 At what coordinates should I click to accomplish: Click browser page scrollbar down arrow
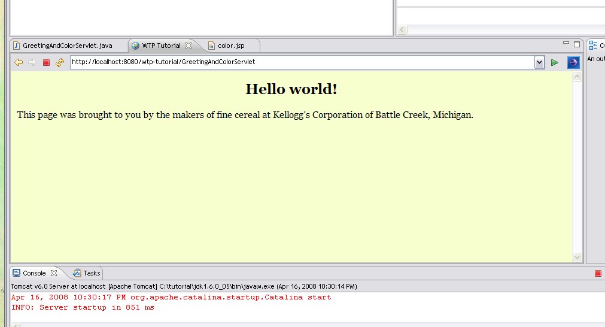(577, 257)
